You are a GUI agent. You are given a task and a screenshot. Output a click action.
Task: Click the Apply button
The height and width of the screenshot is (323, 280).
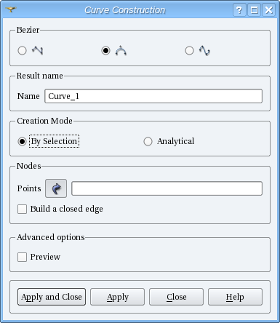coord(118,297)
